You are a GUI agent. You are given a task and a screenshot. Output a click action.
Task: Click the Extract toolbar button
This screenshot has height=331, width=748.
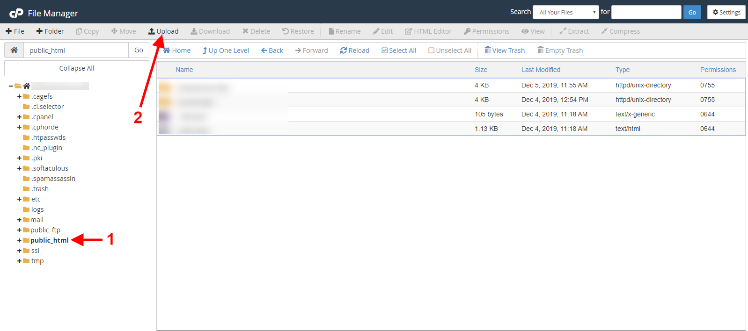click(x=574, y=31)
